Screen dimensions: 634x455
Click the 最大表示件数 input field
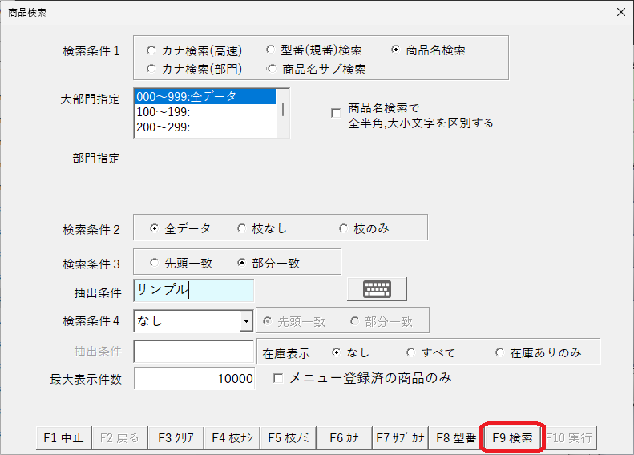coord(194,378)
